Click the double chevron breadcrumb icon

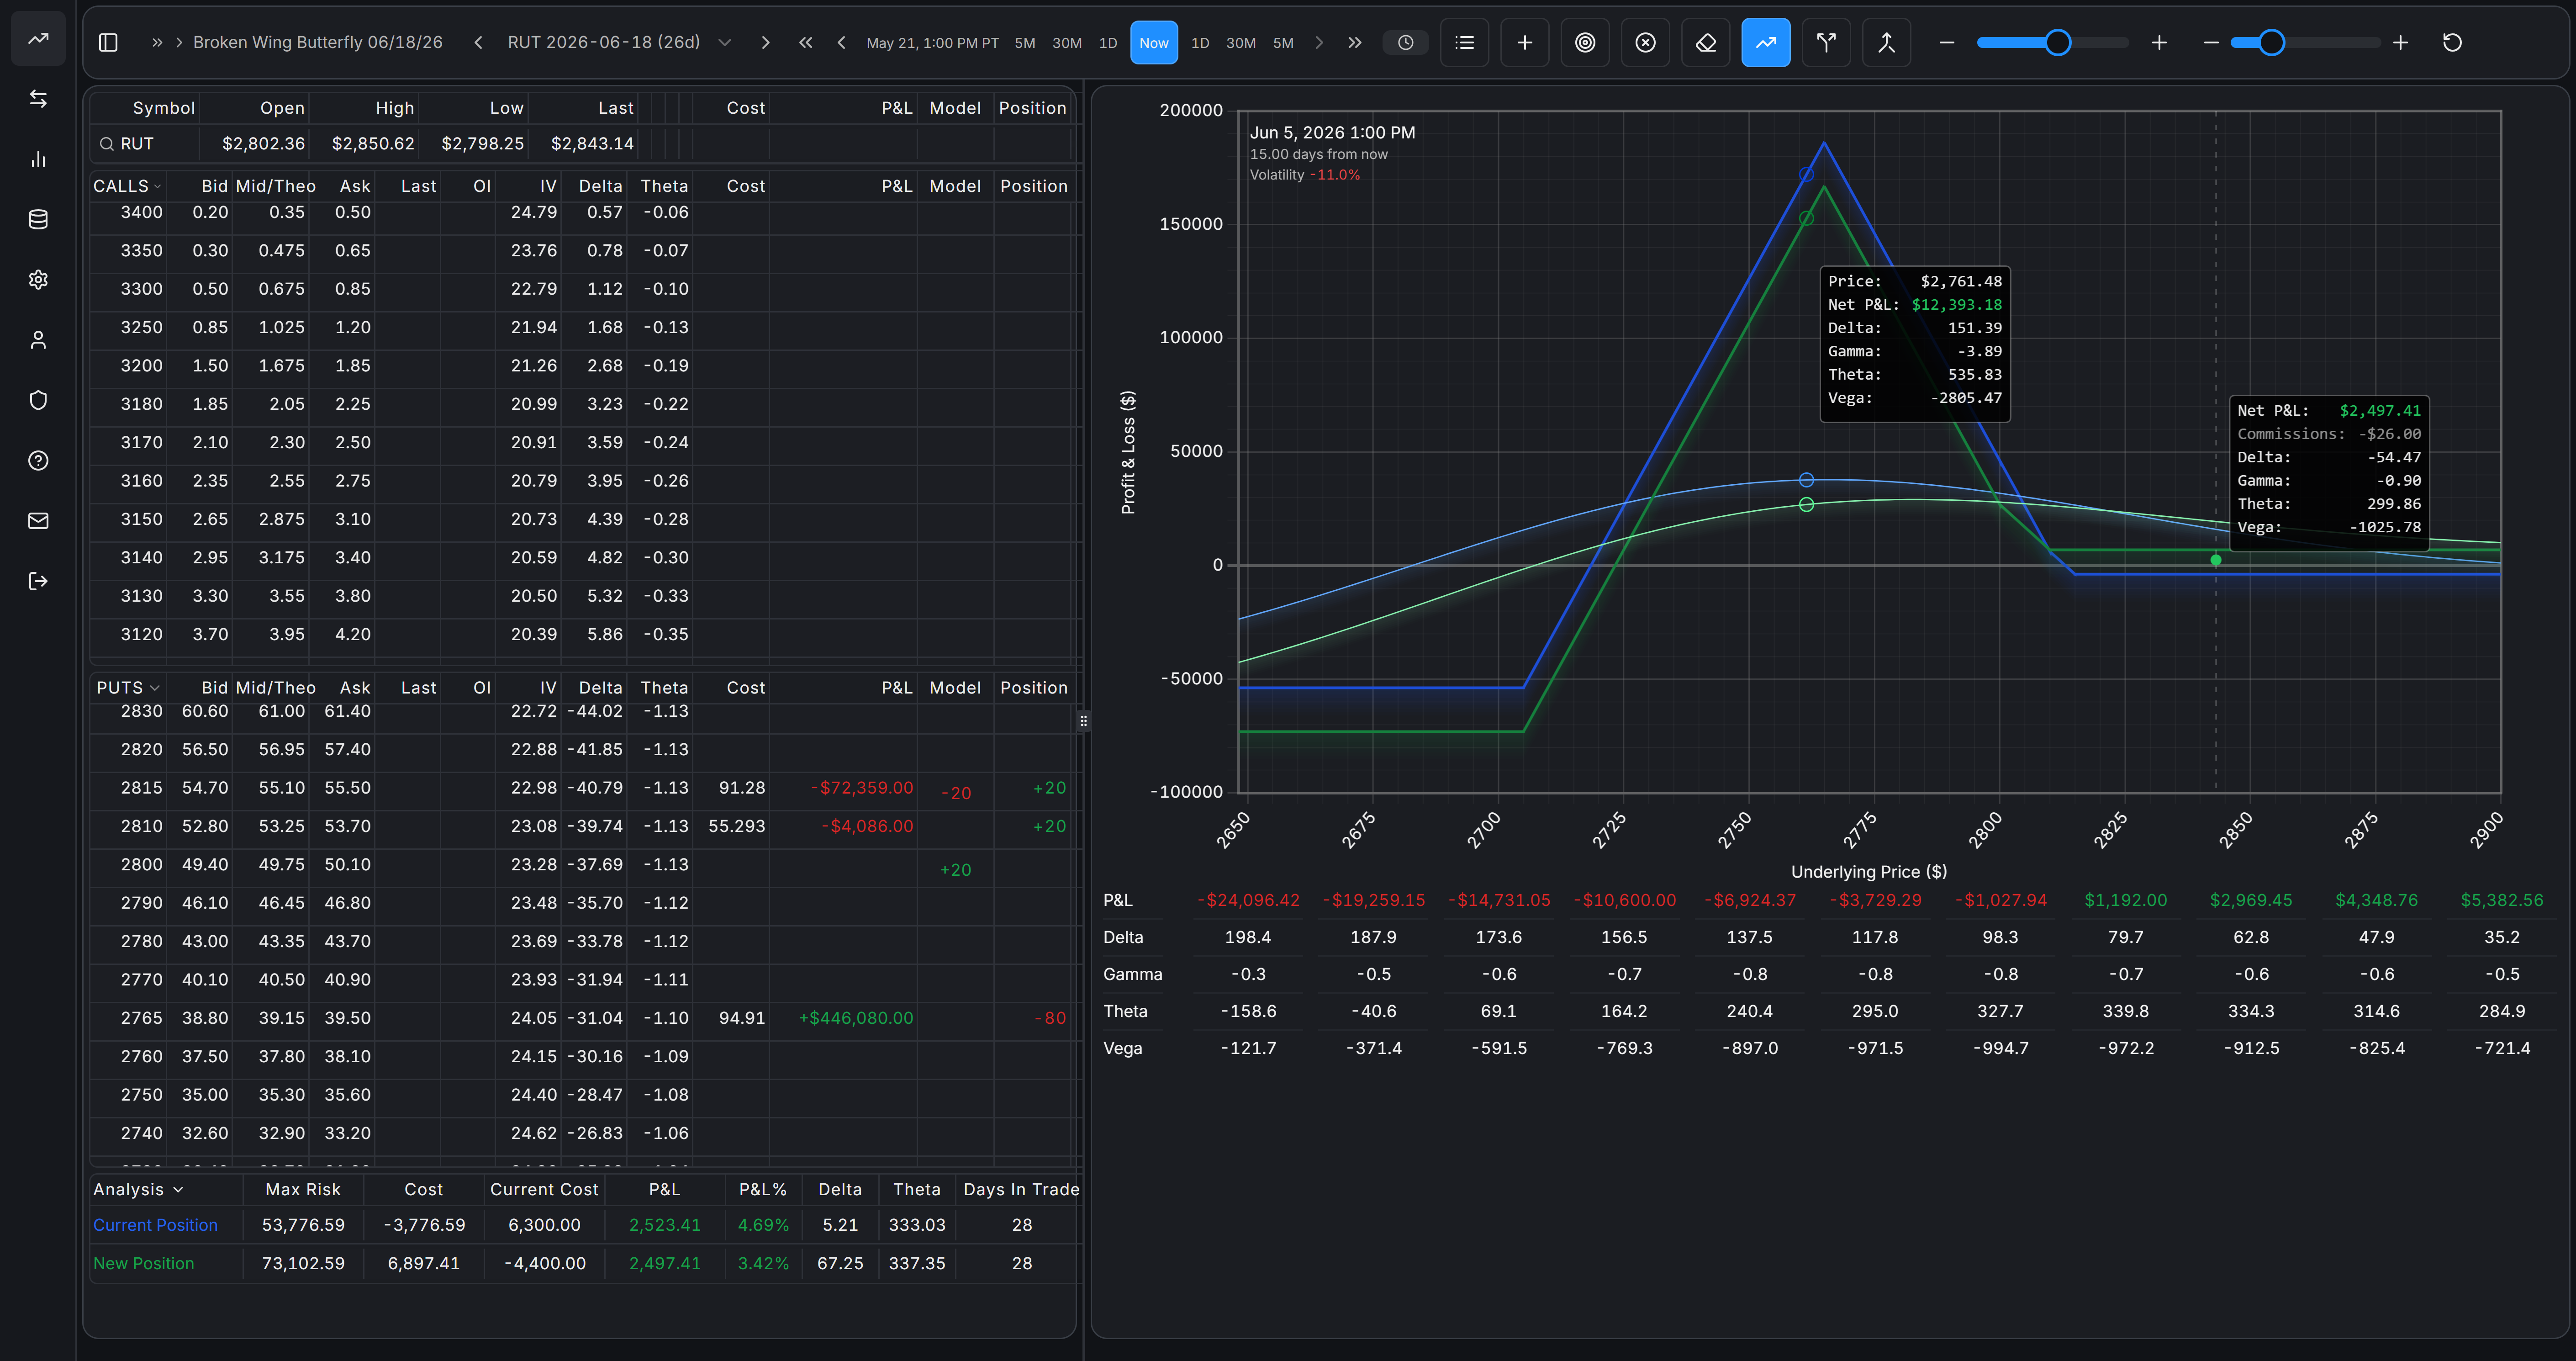156,42
